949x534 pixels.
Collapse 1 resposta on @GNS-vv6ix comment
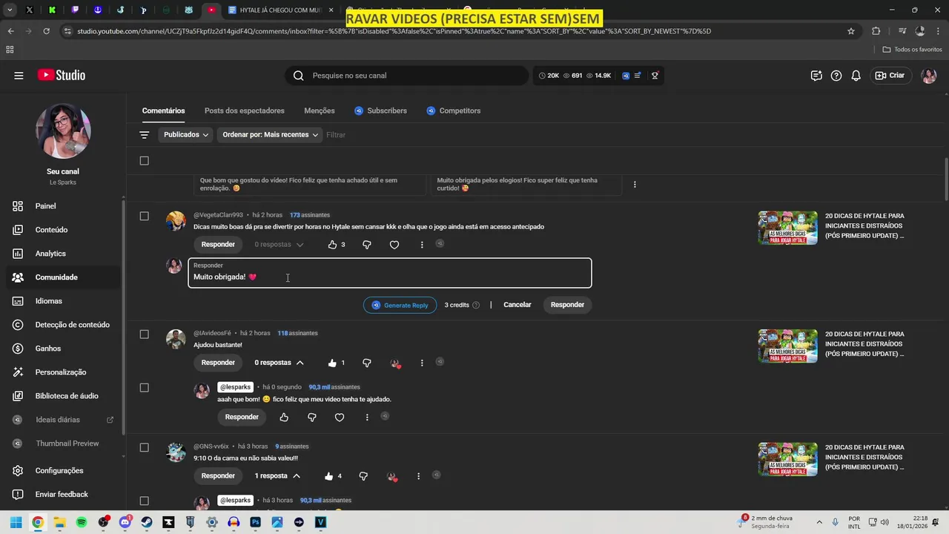pos(277,476)
